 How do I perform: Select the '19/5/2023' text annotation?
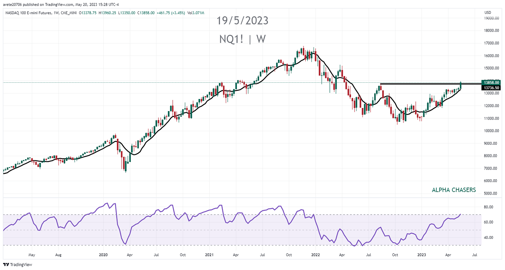pyautogui.click(x=242, y=21)
